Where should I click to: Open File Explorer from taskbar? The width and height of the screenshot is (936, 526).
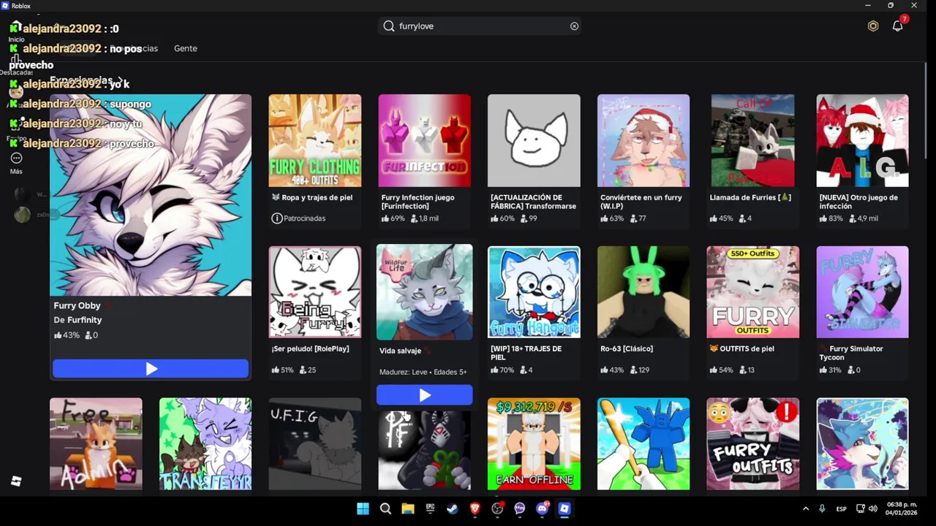(x=408, y=509)
